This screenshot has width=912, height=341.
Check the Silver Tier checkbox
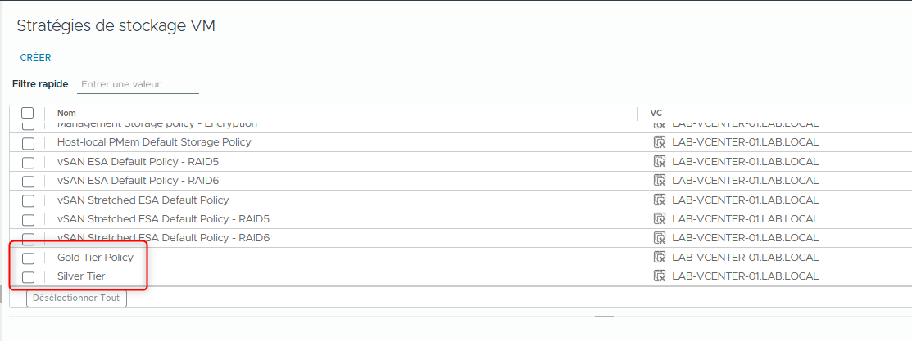coord(28,277)
